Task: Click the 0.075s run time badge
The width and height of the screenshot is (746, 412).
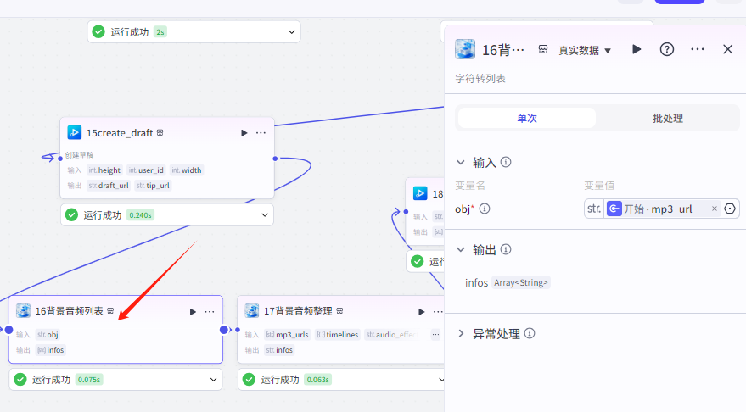Action: click(89, 380)
